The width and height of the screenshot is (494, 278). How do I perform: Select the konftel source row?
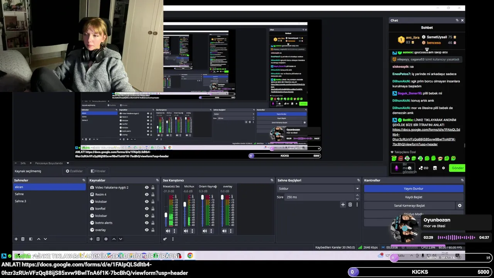(x=123, y=208)
